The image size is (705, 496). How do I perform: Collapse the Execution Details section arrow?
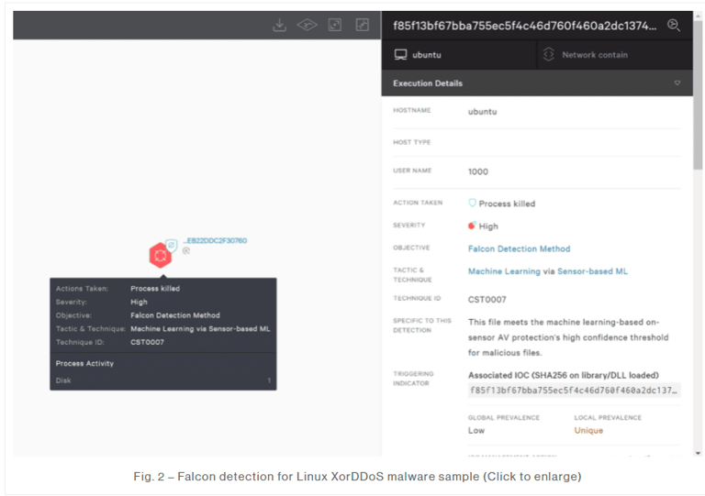677,83
